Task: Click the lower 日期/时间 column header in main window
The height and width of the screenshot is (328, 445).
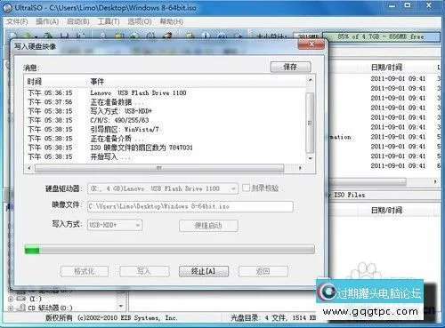Action: pos(386,211)
